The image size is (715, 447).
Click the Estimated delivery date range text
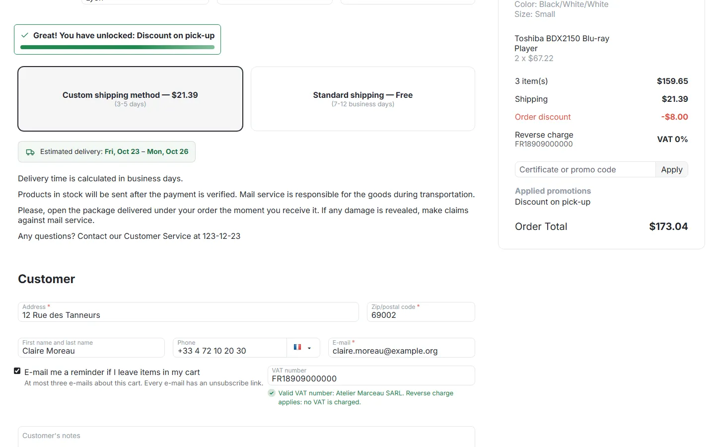pos(146,151)
